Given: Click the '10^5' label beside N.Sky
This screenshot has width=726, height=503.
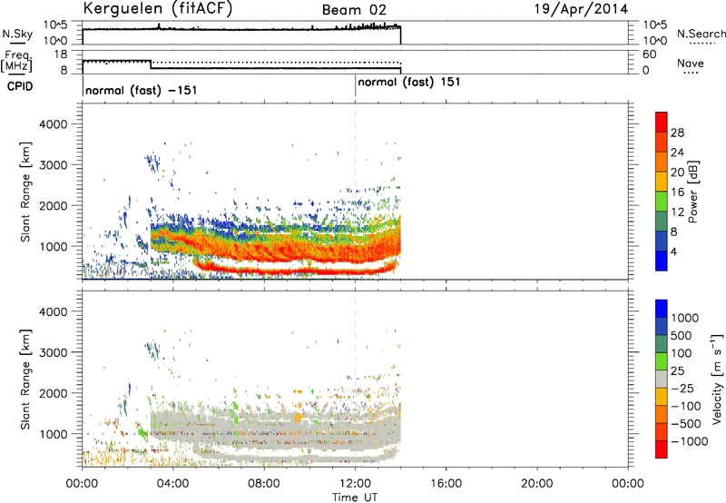Looking at the screenshot, I should (55, 25).
